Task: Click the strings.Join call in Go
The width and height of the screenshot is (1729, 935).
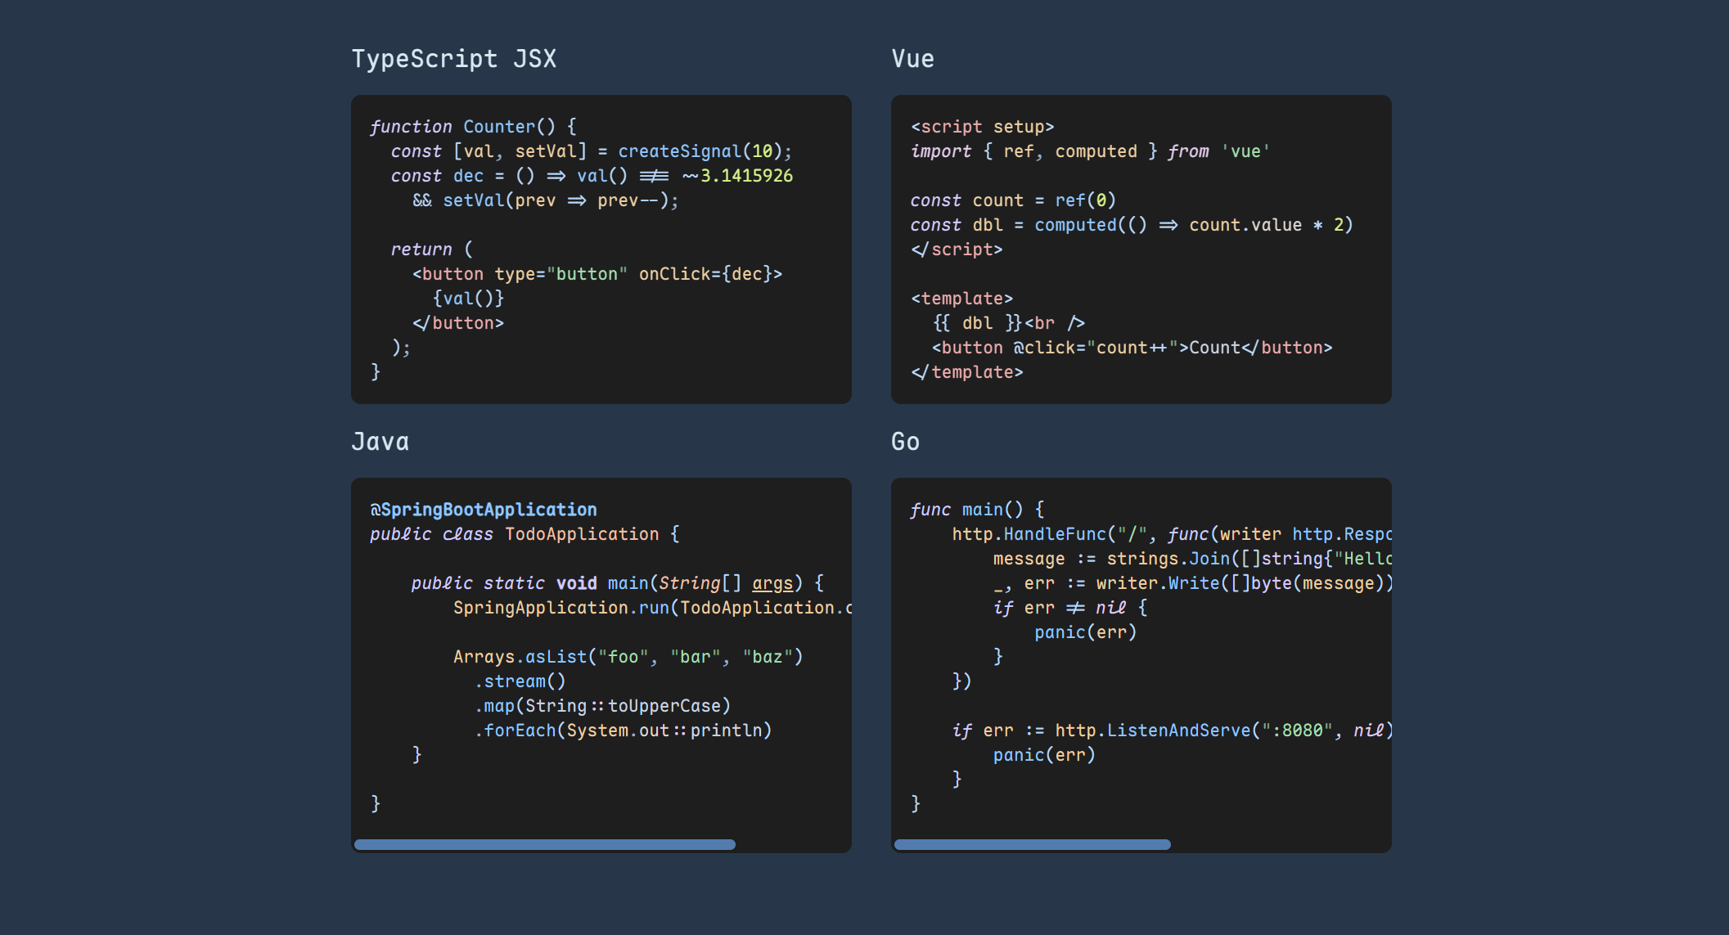Action: [x=1168, y=559]
